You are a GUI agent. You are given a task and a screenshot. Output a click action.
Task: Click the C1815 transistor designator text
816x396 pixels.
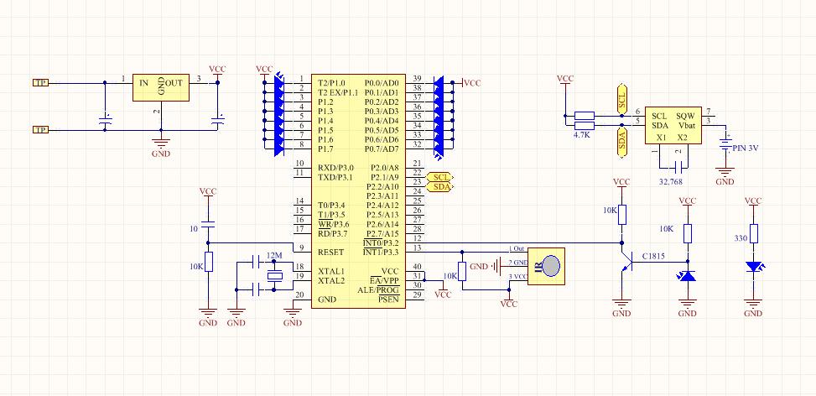655,257
